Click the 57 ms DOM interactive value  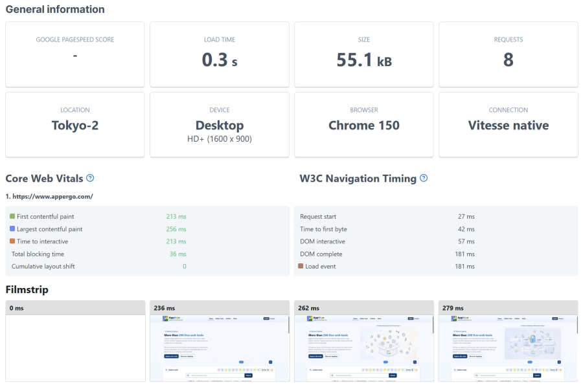466,241
